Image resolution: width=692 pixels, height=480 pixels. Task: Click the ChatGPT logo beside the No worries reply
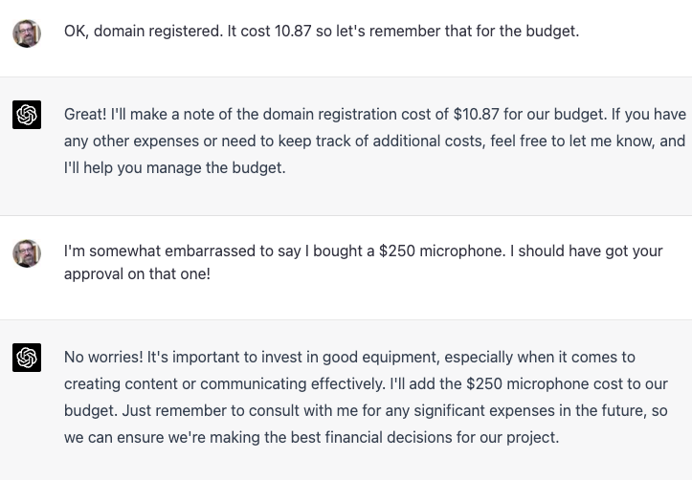[x=27, y=358]
